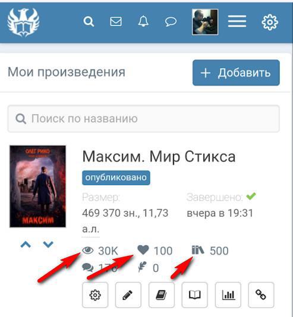293x317 pixels.
Task: Click the Добавить button
Action: coord(236,72)
